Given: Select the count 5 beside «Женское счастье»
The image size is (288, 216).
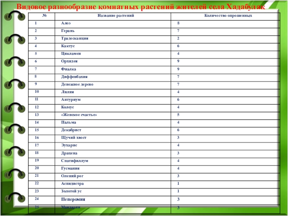Looking at the screenshot, I should [178, 115].
